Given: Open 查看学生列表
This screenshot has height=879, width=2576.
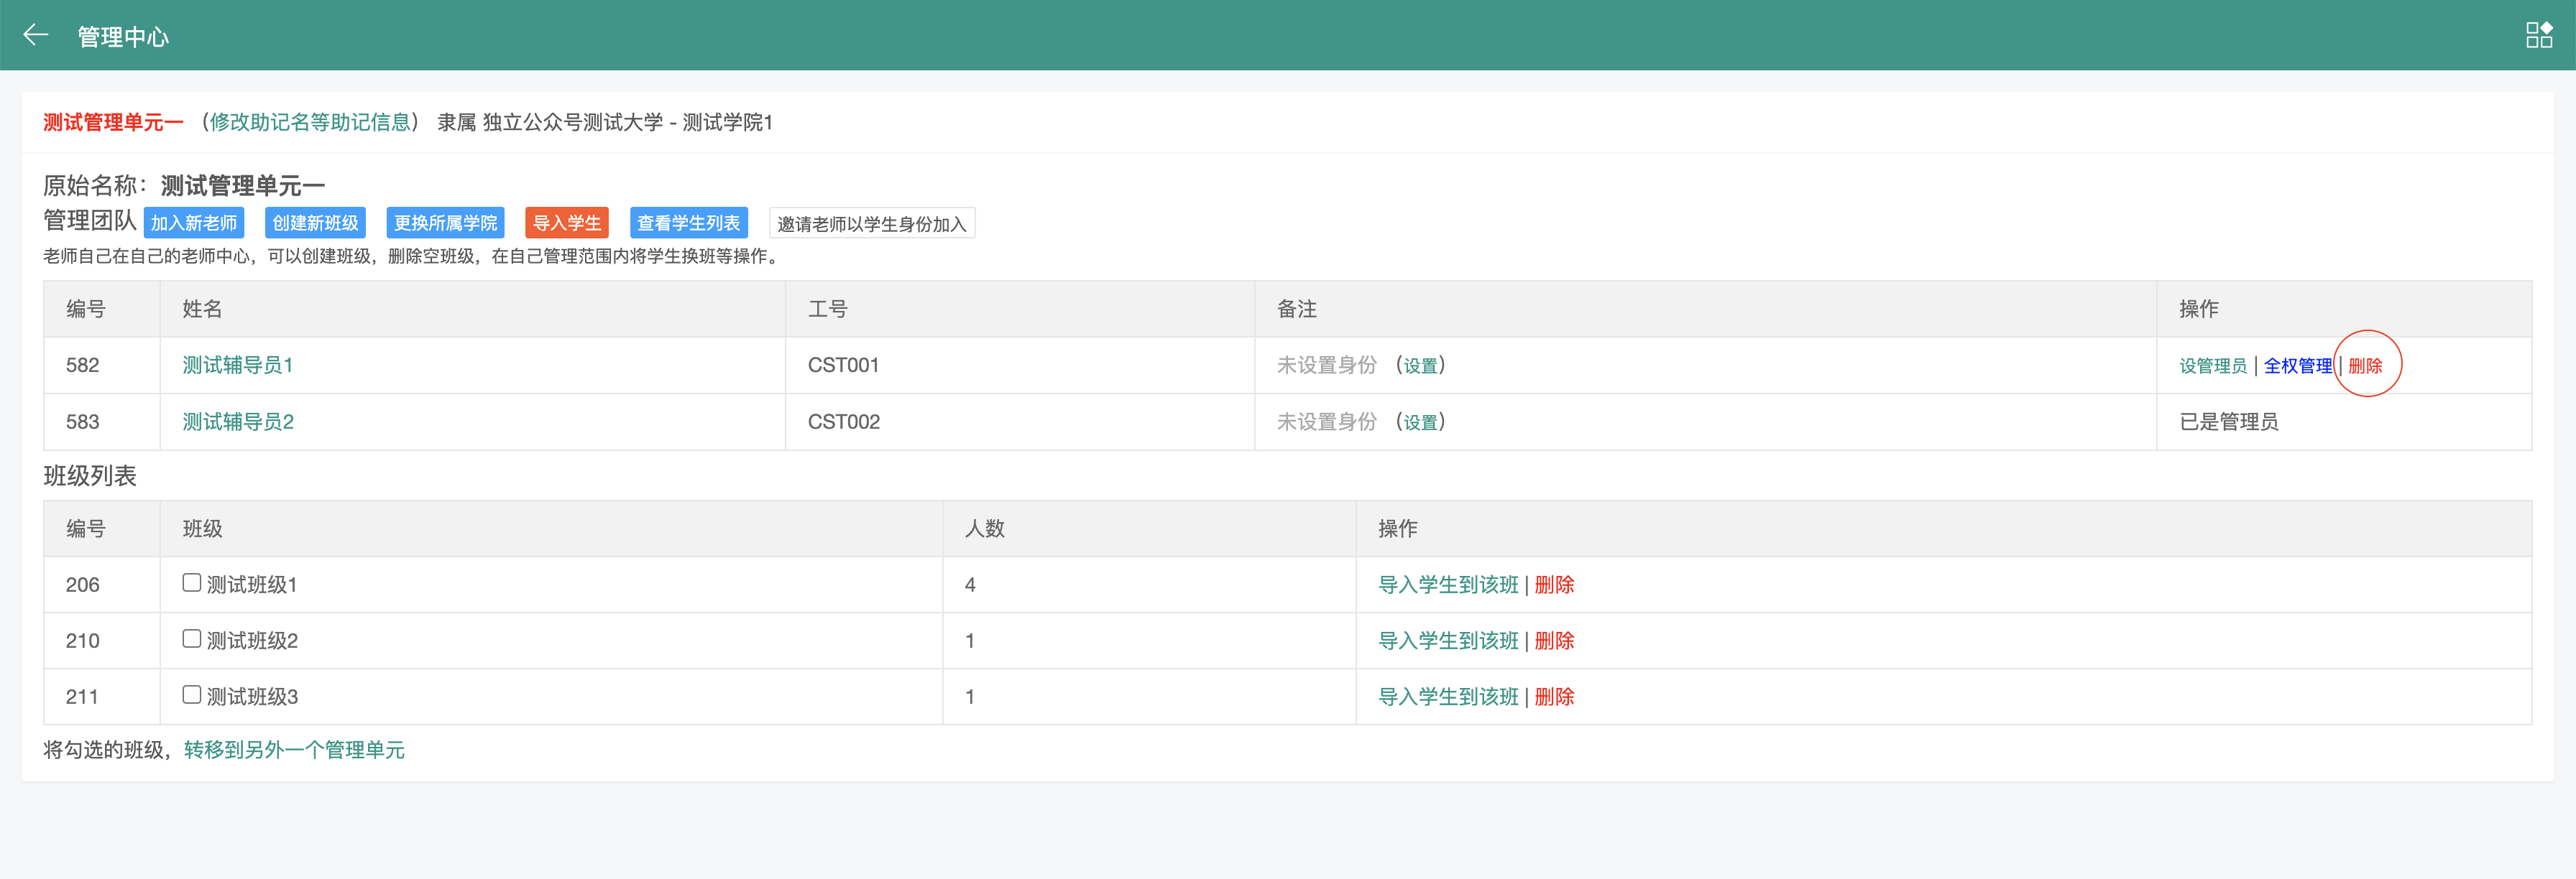Looking at the screenshot, I should tap(689, 223).
